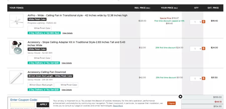This screenshot has height=109, width=226.
Task: Open the Downrod product image
Action: pyautogui.click(x=16, y=77)
